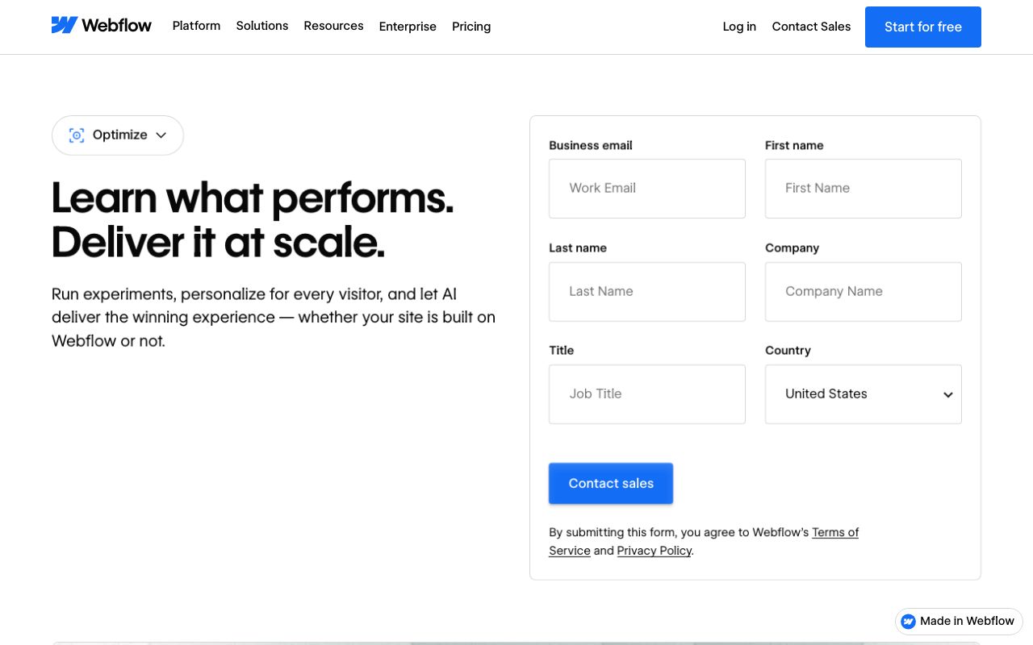Open the Pricing page

tap(471, 27)
